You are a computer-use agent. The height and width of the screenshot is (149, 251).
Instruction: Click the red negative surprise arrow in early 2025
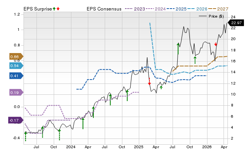149,82
